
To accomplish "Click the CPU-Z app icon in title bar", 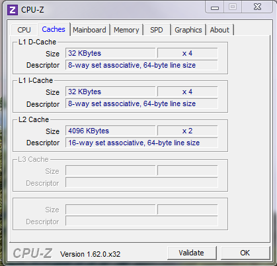I will click(x=13, y=10).
